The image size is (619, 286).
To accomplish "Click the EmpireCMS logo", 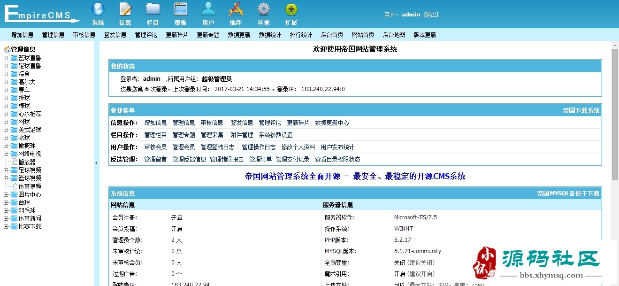I will pos(42,14).
